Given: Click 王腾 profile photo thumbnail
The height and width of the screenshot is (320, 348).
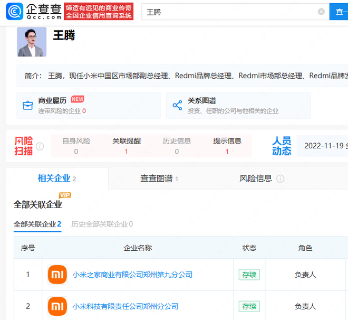Looking at the screenshot, I should click(32, 42).
